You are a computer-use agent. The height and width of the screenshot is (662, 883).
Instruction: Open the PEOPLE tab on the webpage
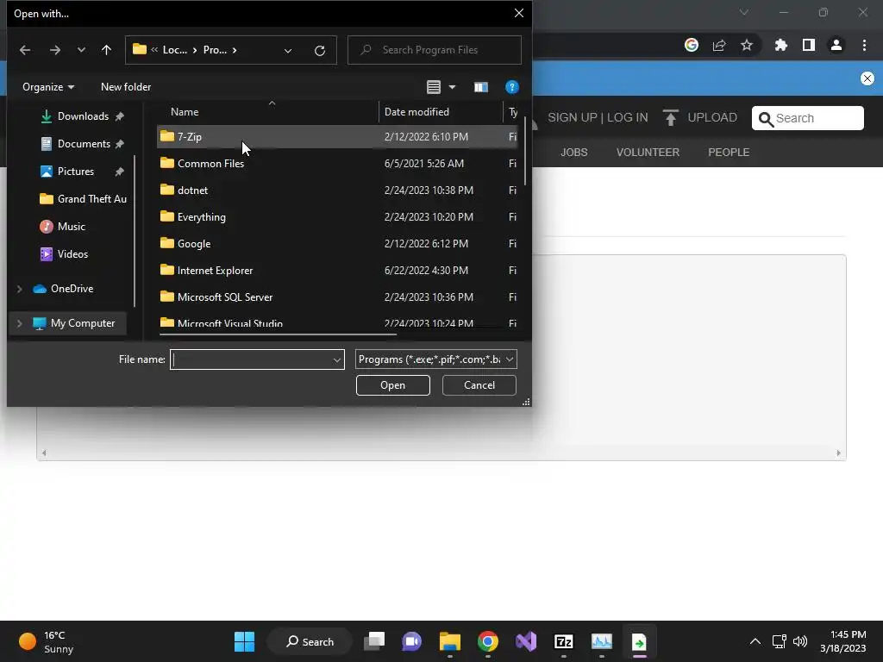point(729,153)
